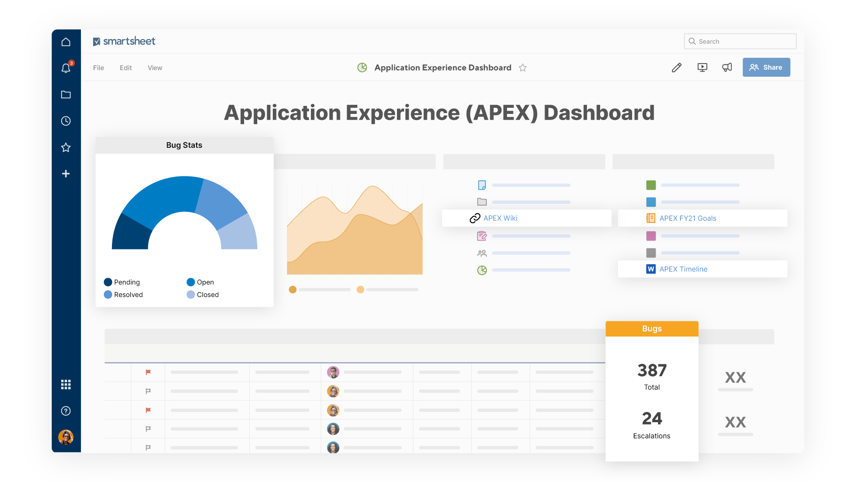
Task: Go to Home in the sidebar
Action: click(66, 42)
